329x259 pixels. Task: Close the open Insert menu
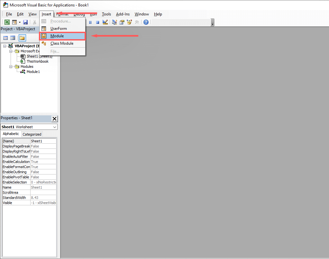point(46,14)
